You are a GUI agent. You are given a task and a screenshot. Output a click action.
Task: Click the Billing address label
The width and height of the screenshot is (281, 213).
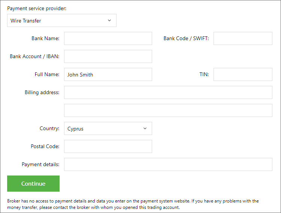[x=42, y=92]
